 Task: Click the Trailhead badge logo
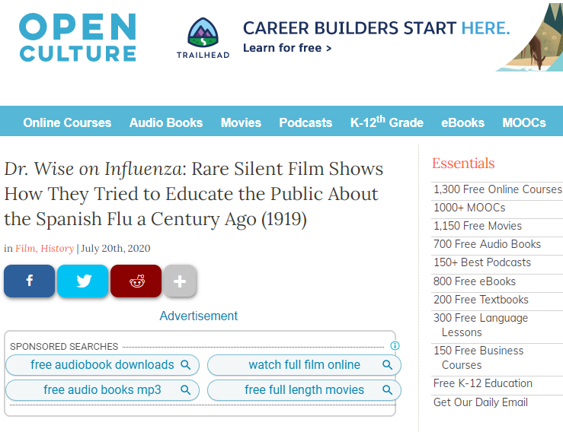click(203, 37)
